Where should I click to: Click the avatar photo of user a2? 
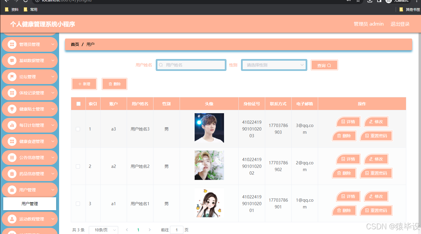[x=209, y=165]
